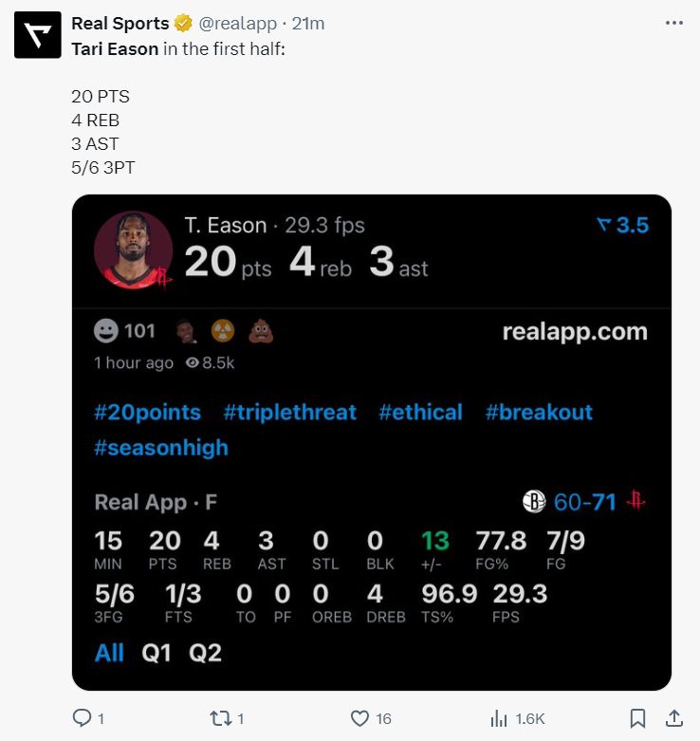Select the #triplethreat hashtag
This screenshot has height=741, width=700.
tap(290, 413)
